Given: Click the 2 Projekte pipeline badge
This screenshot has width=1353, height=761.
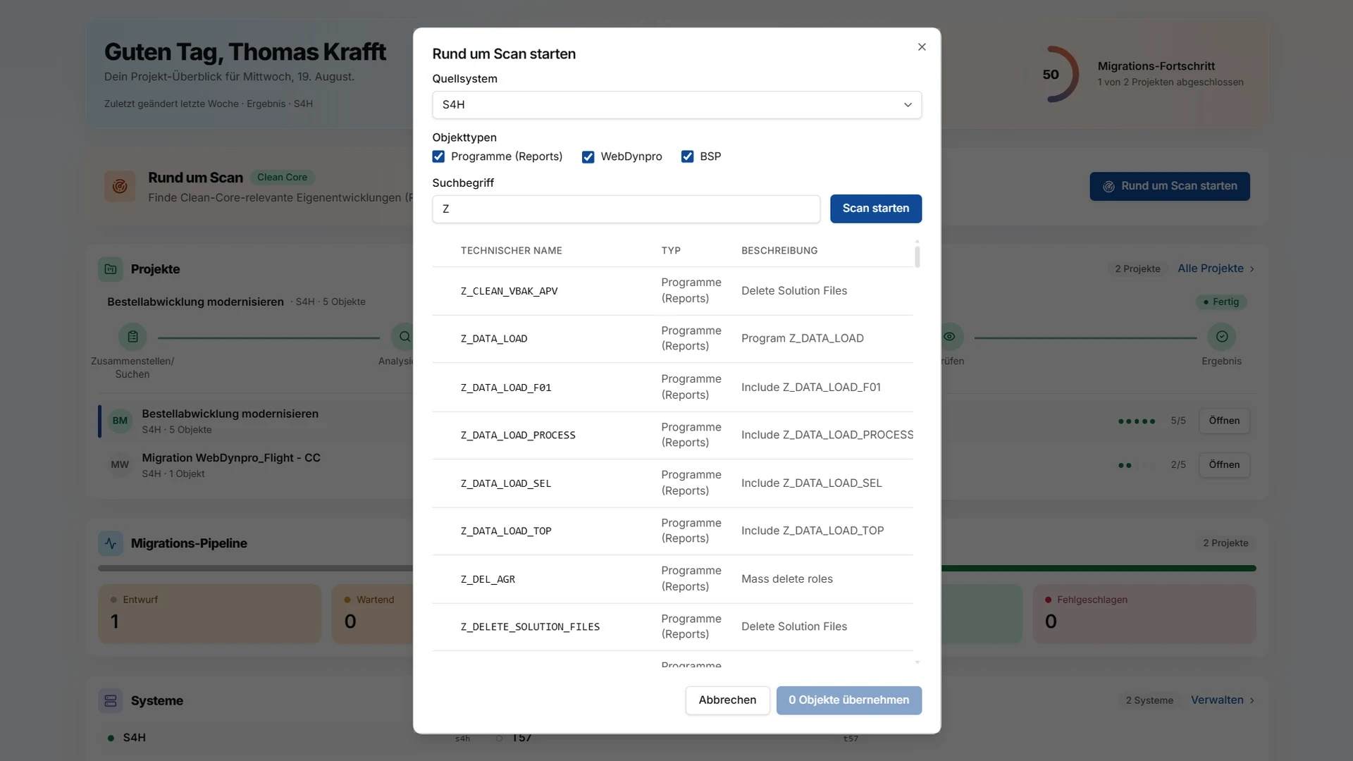Looking at the screenshot, I should tap(1225, 543).
